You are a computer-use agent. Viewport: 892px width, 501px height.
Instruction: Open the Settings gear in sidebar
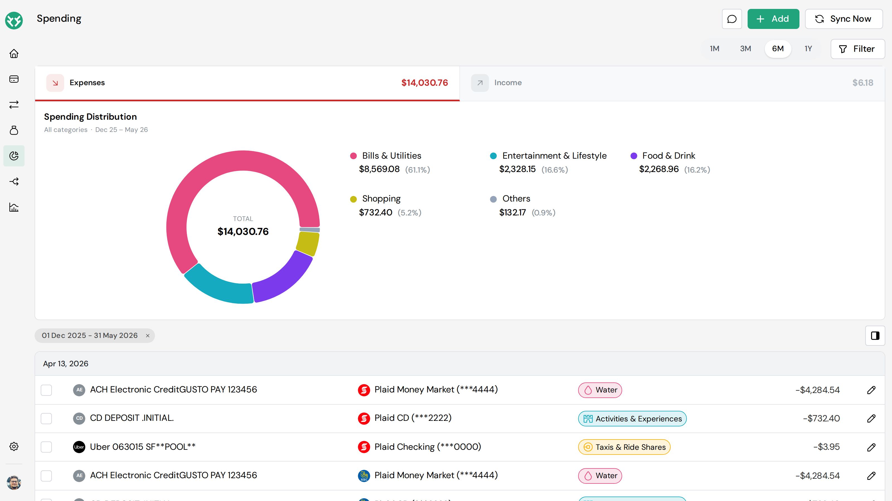(14, 446)
